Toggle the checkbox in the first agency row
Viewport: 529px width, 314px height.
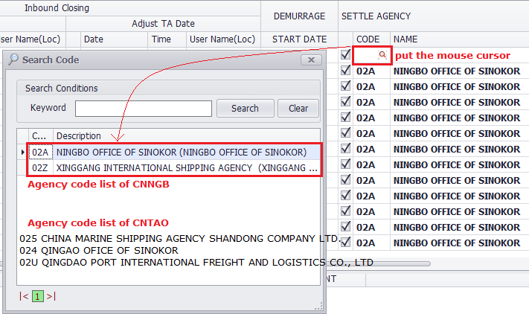(345, 55)
